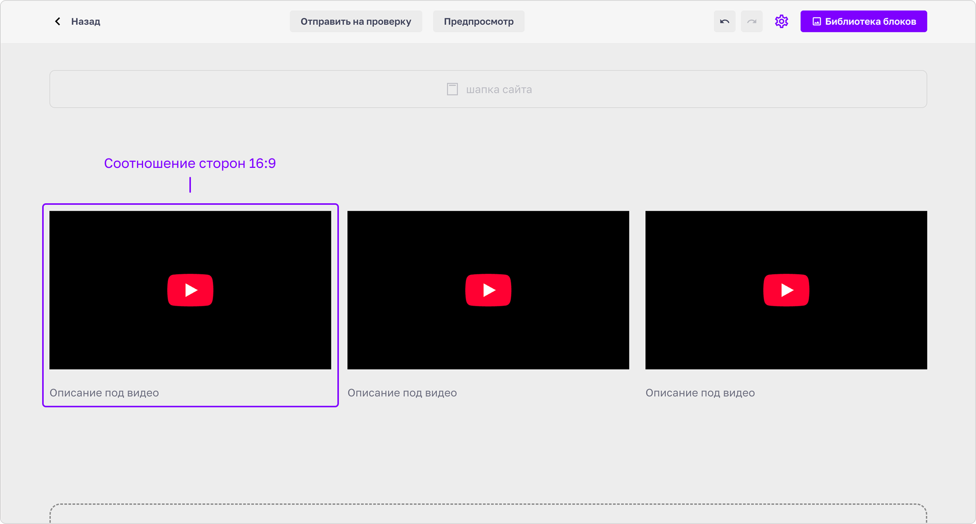Edit description under the rightmost video
This screenshot has height=524, width=976.
pyautogui.click(x=700, y=393)
